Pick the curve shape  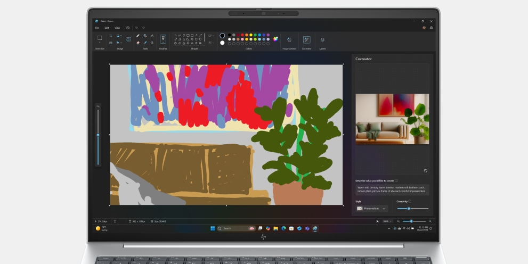[180, 35]
